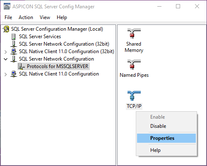Click the SQL Server Services server icon
This screenshot has width=207, height=166.
tap(14, 37)
